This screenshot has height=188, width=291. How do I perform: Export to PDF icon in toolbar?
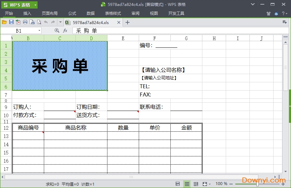[18, 22]
